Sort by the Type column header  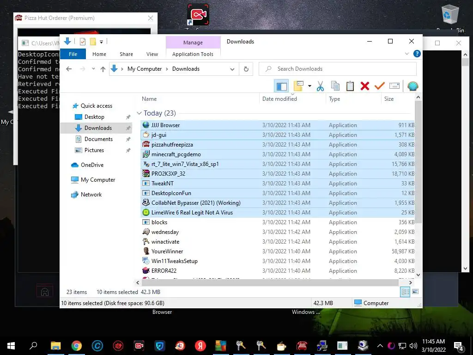click(334, 99)
